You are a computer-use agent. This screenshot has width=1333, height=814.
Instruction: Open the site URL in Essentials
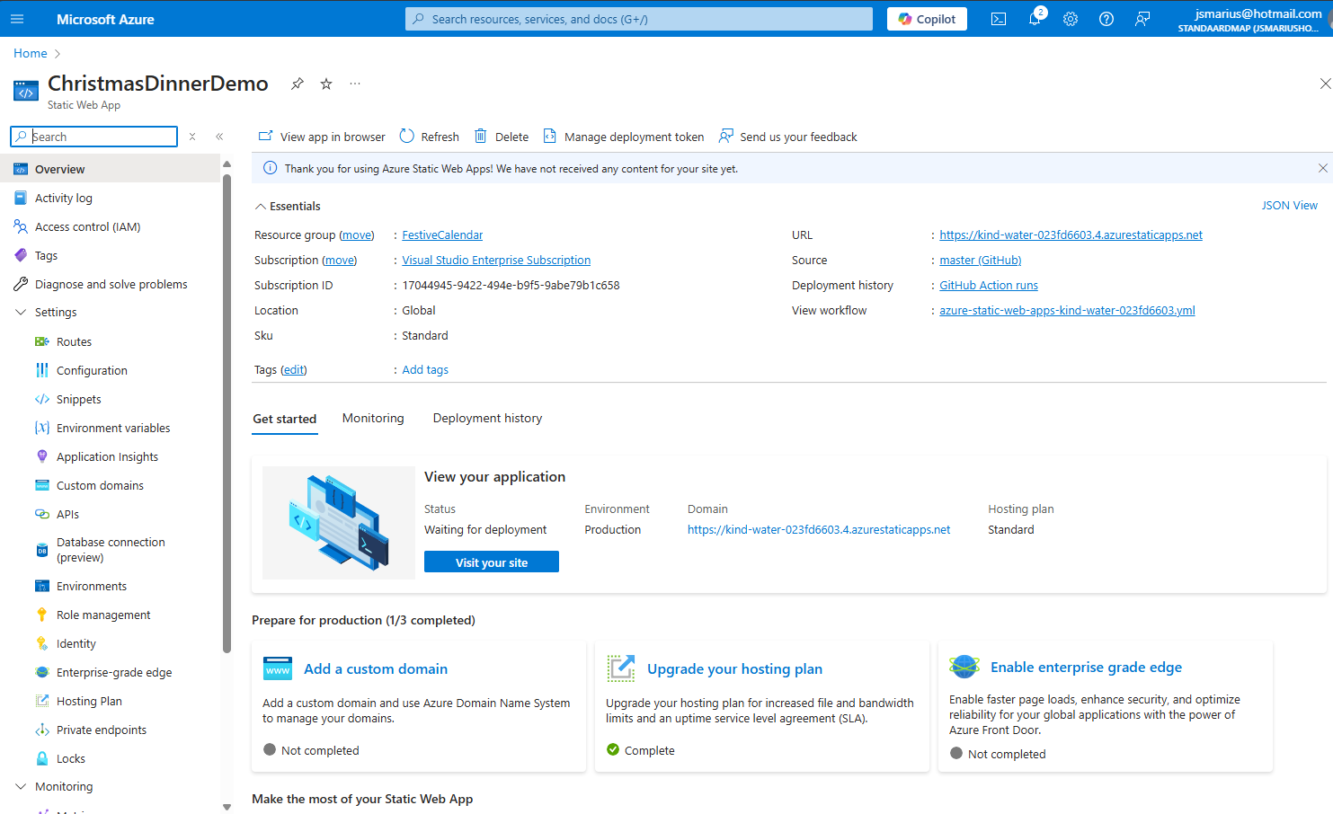[1071, 235]
